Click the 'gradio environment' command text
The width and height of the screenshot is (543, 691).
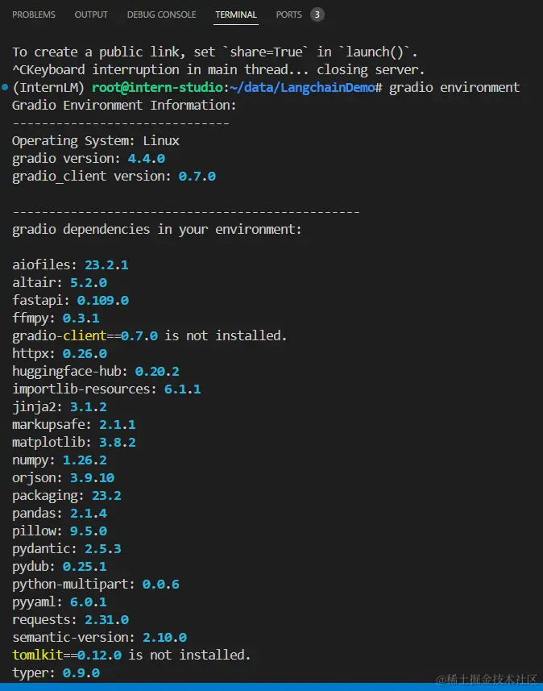(x=454, y=87)
